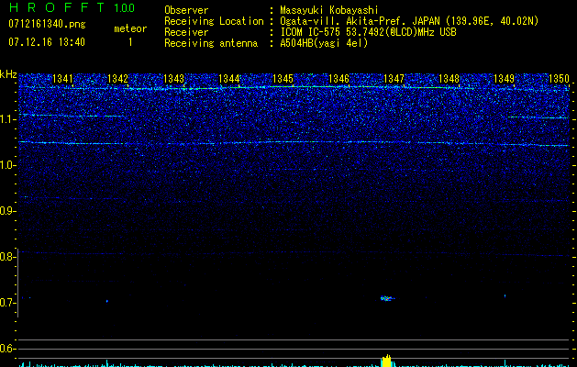Image resolution: width=577 pixels, height=367 pixels.
Task: Click the 1348 time marker
Action: (449, 79)
